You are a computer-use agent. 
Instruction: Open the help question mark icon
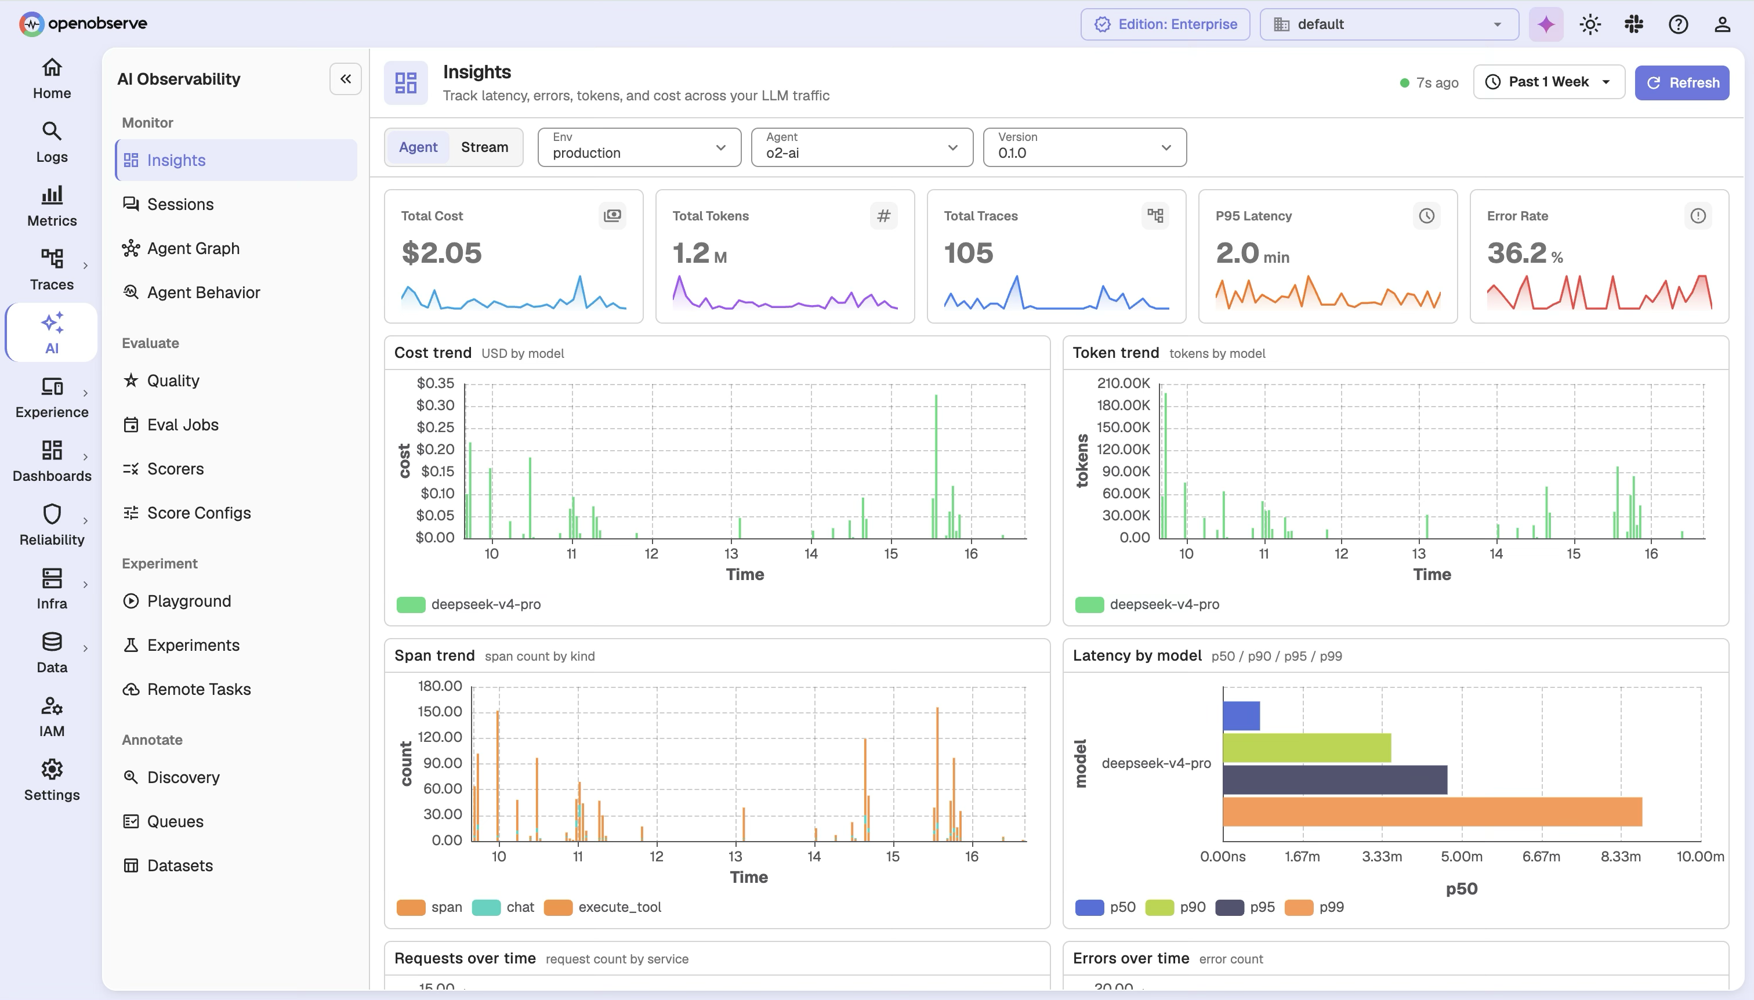click(x=1678, y=25)
